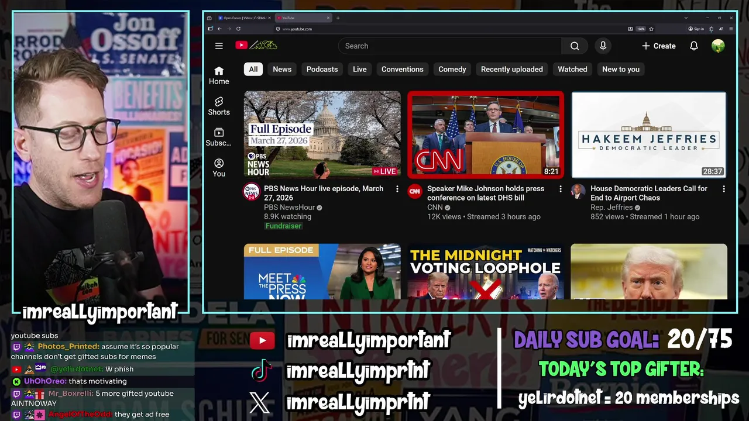Click the Create button
This screenshot has width=749, height=421.
point(659,46)
